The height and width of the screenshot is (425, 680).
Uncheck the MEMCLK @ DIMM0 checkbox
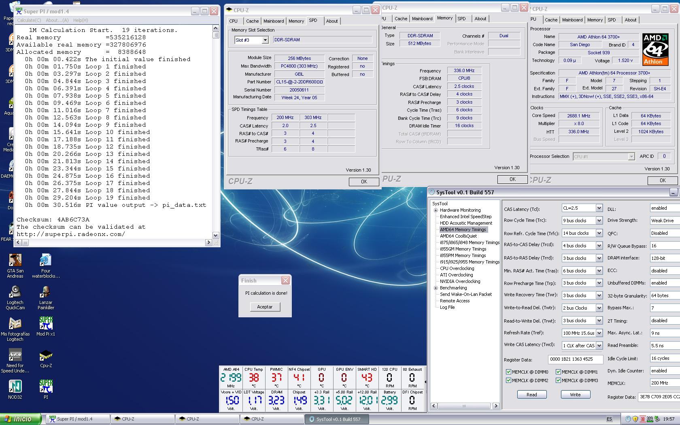(508, 372)
